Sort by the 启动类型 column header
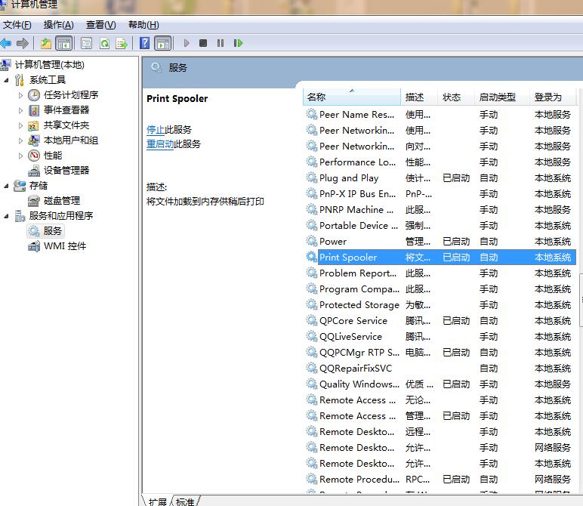Screen dimensions: 583x506 tap(502, 97)
